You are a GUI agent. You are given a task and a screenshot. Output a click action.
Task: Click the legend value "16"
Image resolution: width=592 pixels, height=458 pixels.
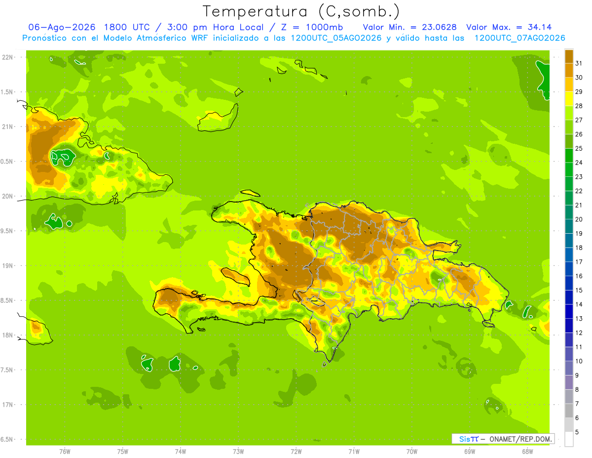coord(579,276)
